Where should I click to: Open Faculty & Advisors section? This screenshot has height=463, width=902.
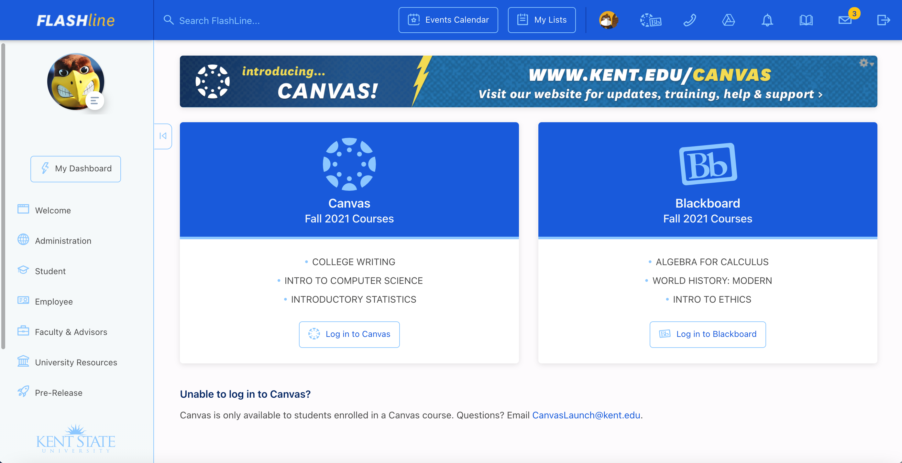click(71, 332)
